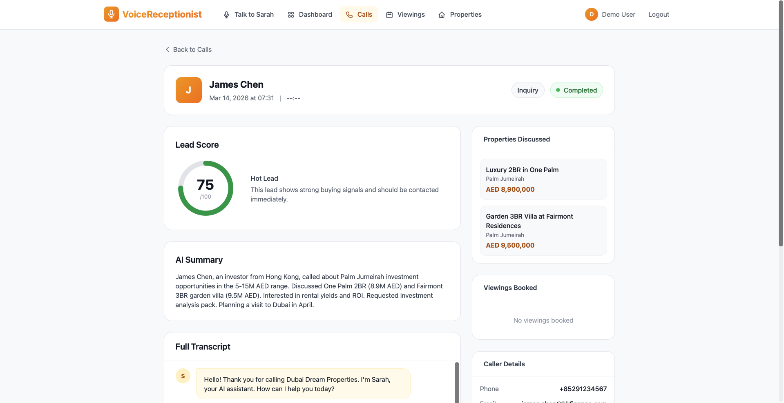Image resolution: width=784 pixels, height=403 pixels.
Task: Click the house icon beside Properties
Action: (442, 15)
